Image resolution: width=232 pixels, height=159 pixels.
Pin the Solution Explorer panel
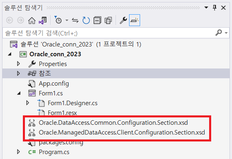pos(215,7)
